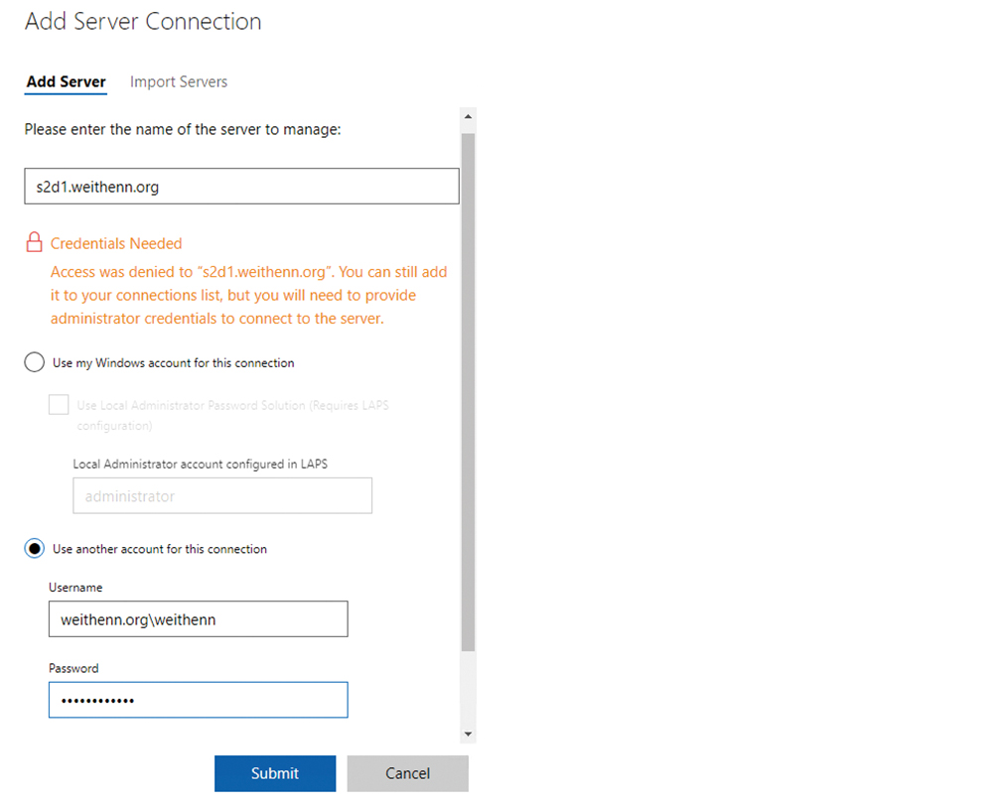Open the Import Servers tab

[179, 82]
